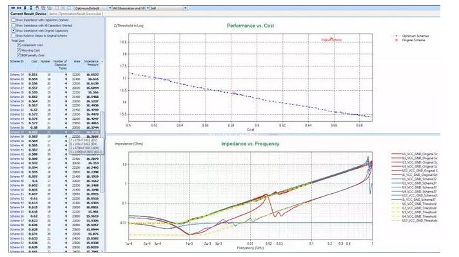Select the Scheme 36 row
Image resolution: width=459 pixels, height=257 pixels.
tap(55, 128)
